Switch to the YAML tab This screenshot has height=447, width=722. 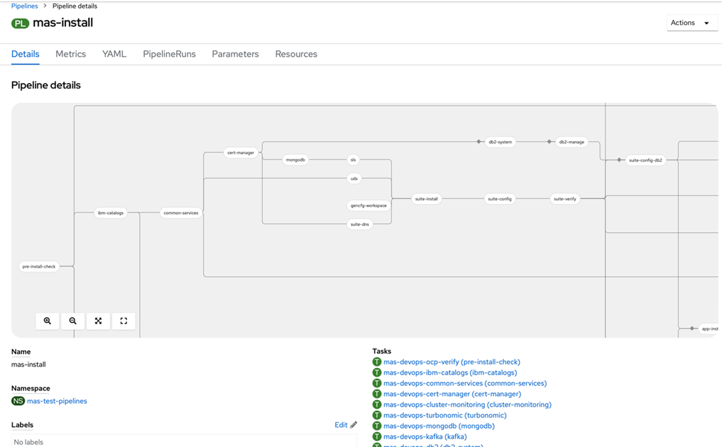[114, 54]
